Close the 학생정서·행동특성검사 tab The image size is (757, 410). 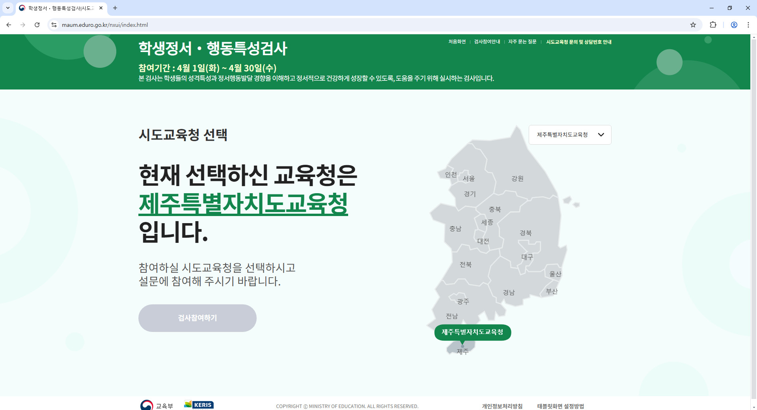pyautogui.click(x=101, y=8)
